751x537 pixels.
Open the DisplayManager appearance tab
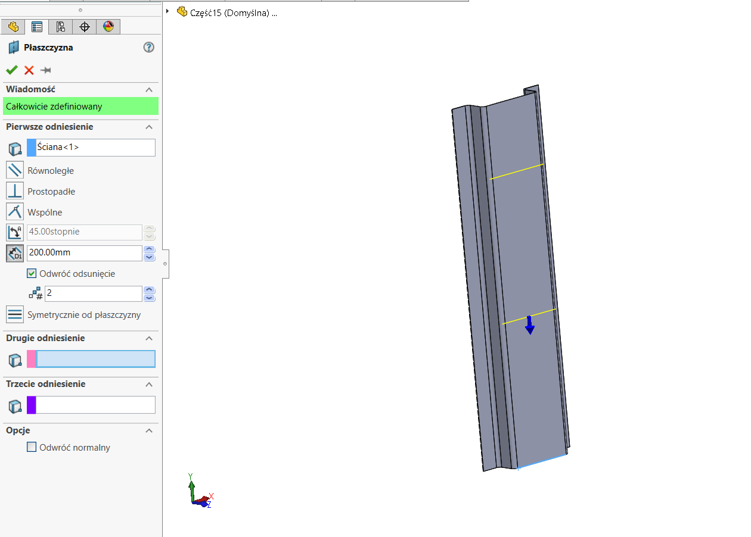click(x=108, y=27)
